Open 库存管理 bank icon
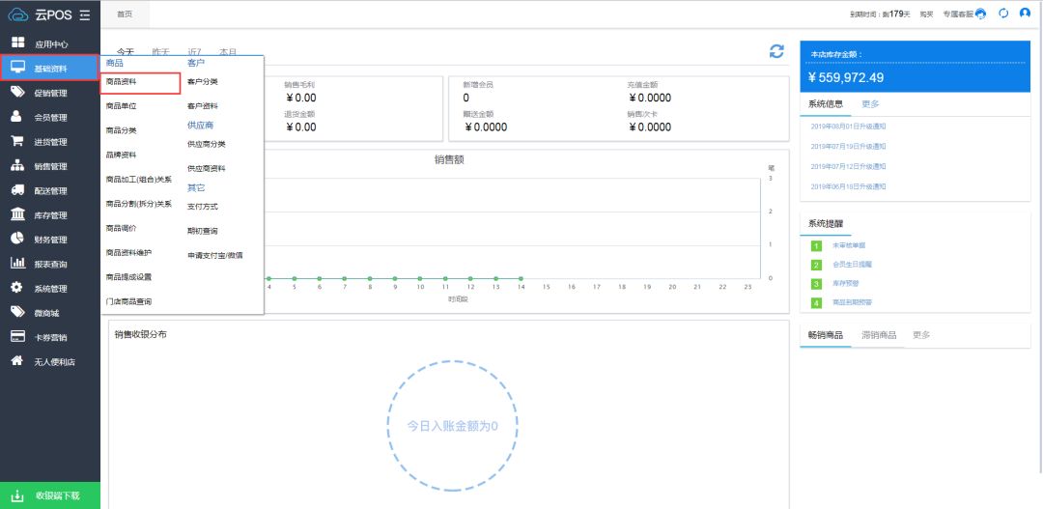 [18, 214]
